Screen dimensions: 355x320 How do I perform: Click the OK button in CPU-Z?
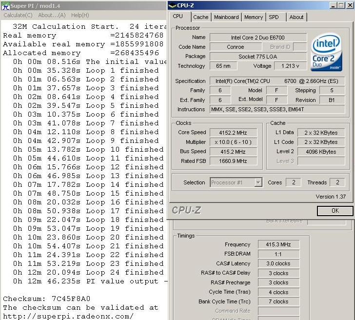(335, 211)
